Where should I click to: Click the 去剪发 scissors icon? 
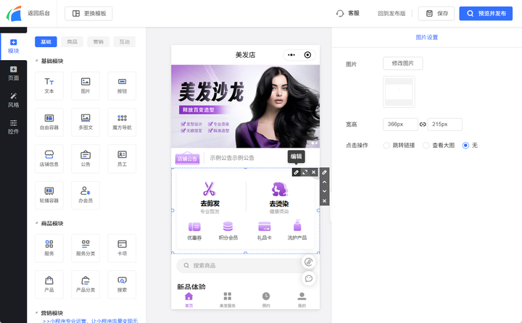[x=210, y=189]
